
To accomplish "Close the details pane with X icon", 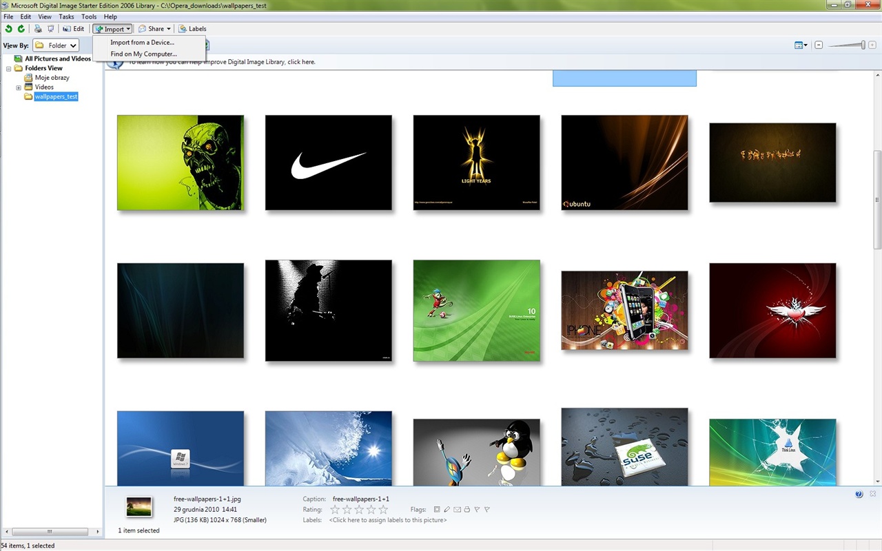I will [x=872, y=494].
